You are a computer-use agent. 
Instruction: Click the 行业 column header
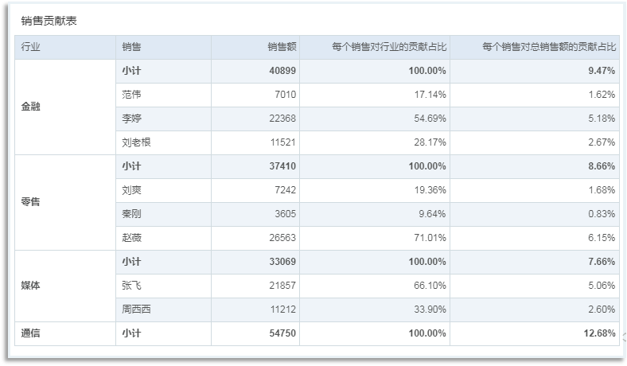pyautogui.click(x=30, y=47)
